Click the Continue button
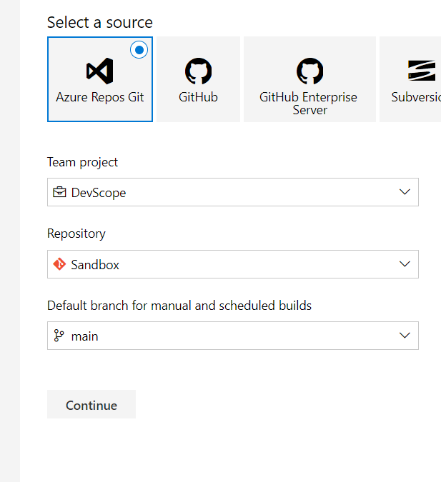Screen dimensions: 441x482 91,404
